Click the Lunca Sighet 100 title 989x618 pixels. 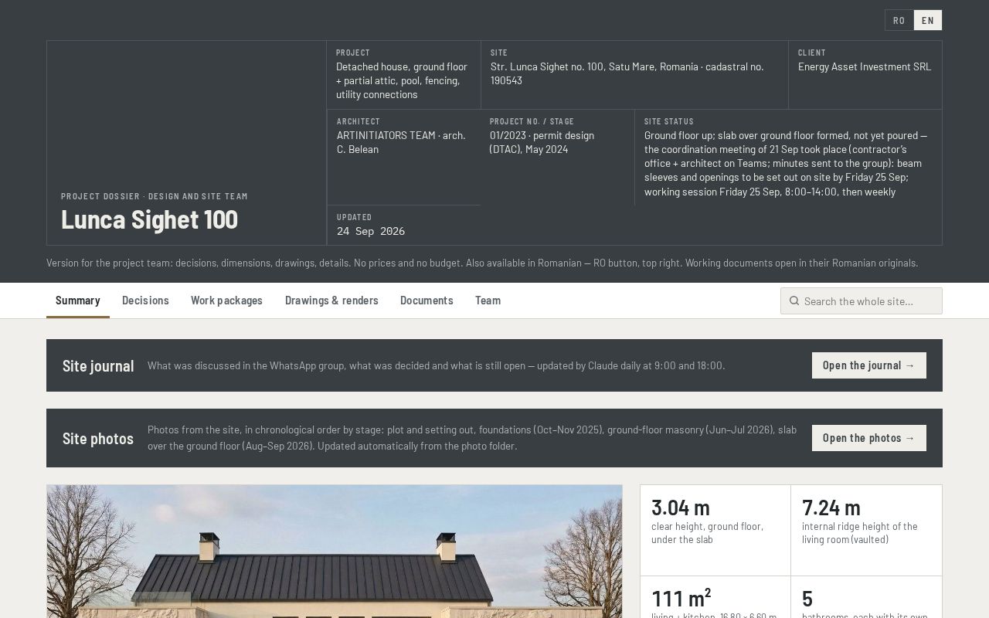click(149, 219)
